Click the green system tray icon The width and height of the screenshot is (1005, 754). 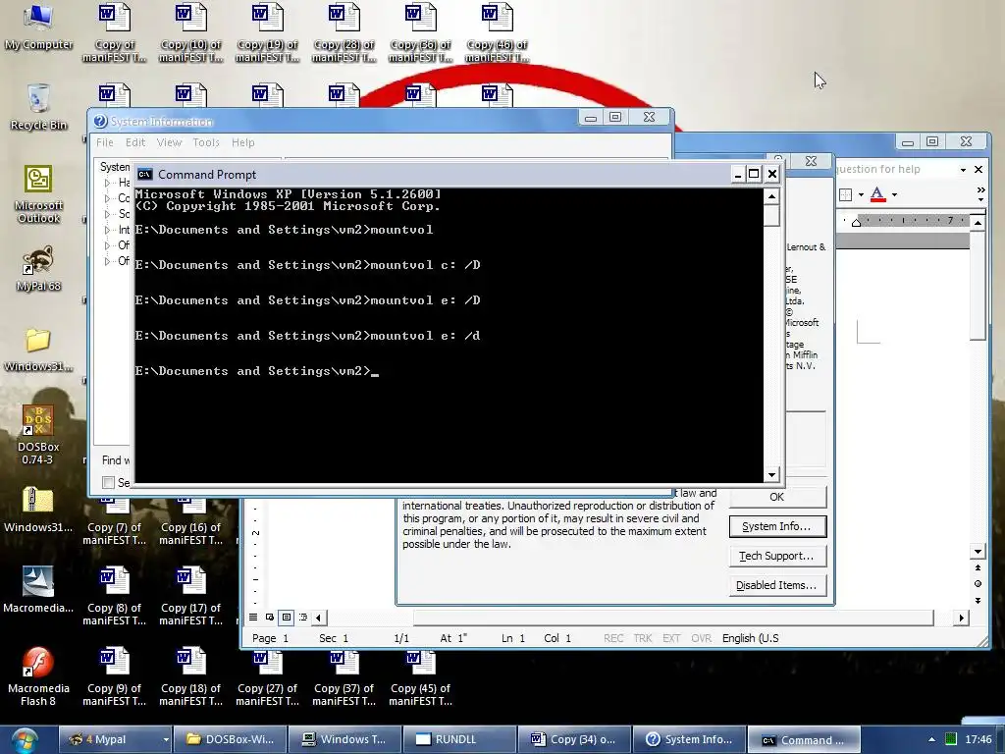(x=951, y=740)
